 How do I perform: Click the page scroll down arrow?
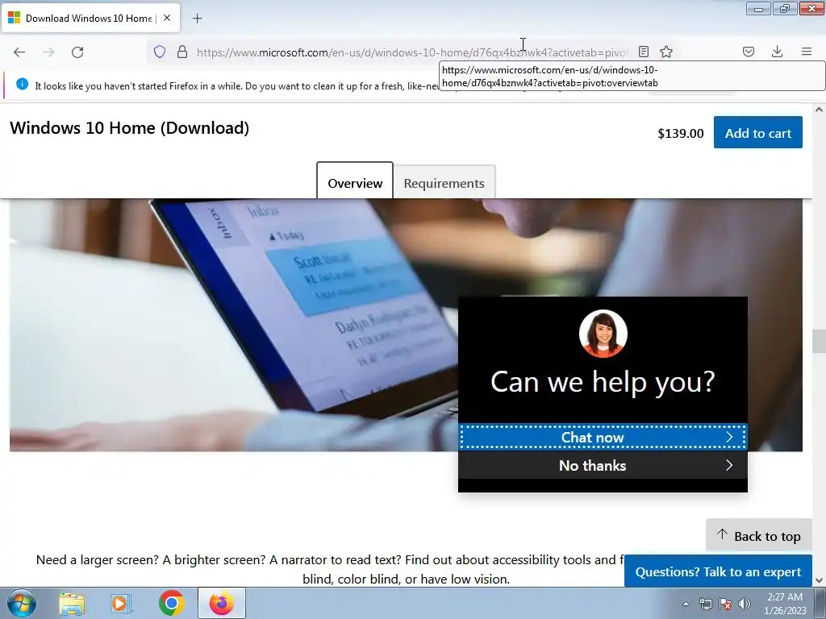(x=819, y=580)
